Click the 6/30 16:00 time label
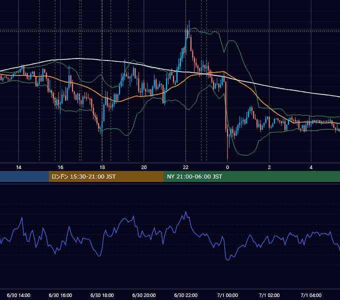 tap(60, 295)
